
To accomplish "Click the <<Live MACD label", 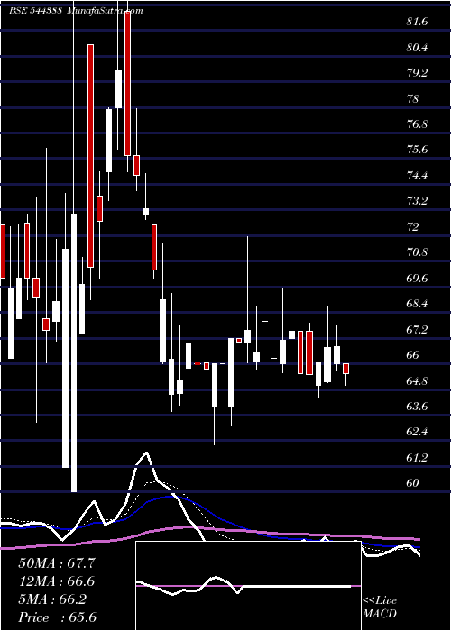I will click(380, 608).
